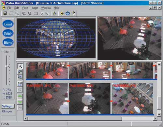This screenshot has height=127, width=163.
Task: Click the w: 8329 width value
Action: tap(7, 94)
